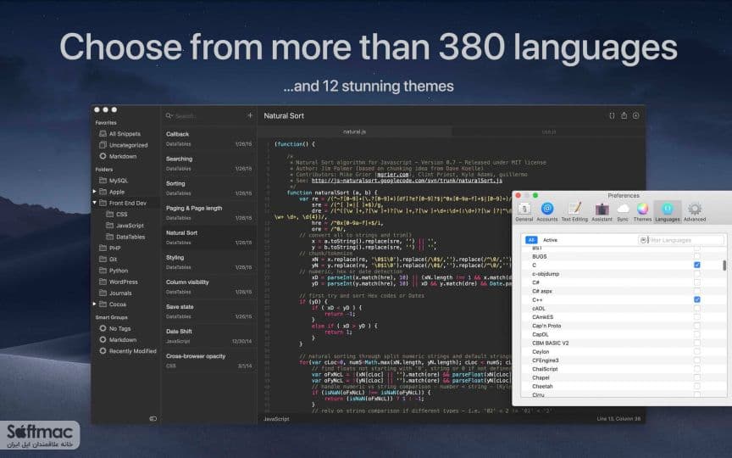Click share icon in snippet header
The height and width of the screenshot is (458, 732).
coord(624,115)
